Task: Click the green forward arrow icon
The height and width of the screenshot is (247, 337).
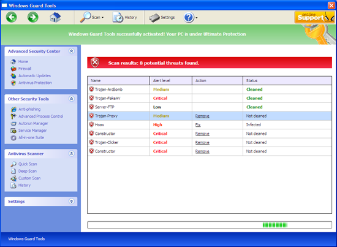Action: [x=33, y=17]
